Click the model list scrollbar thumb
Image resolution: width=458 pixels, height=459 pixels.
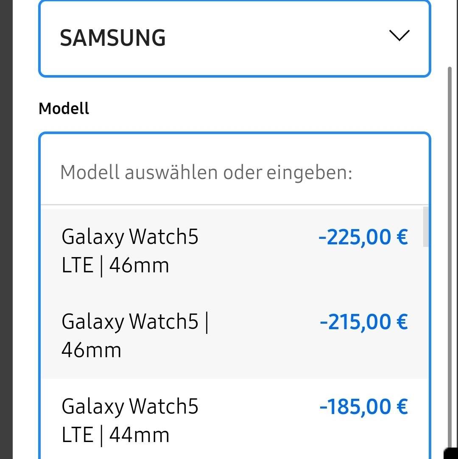pyautogui.click(x=426, y=227)
